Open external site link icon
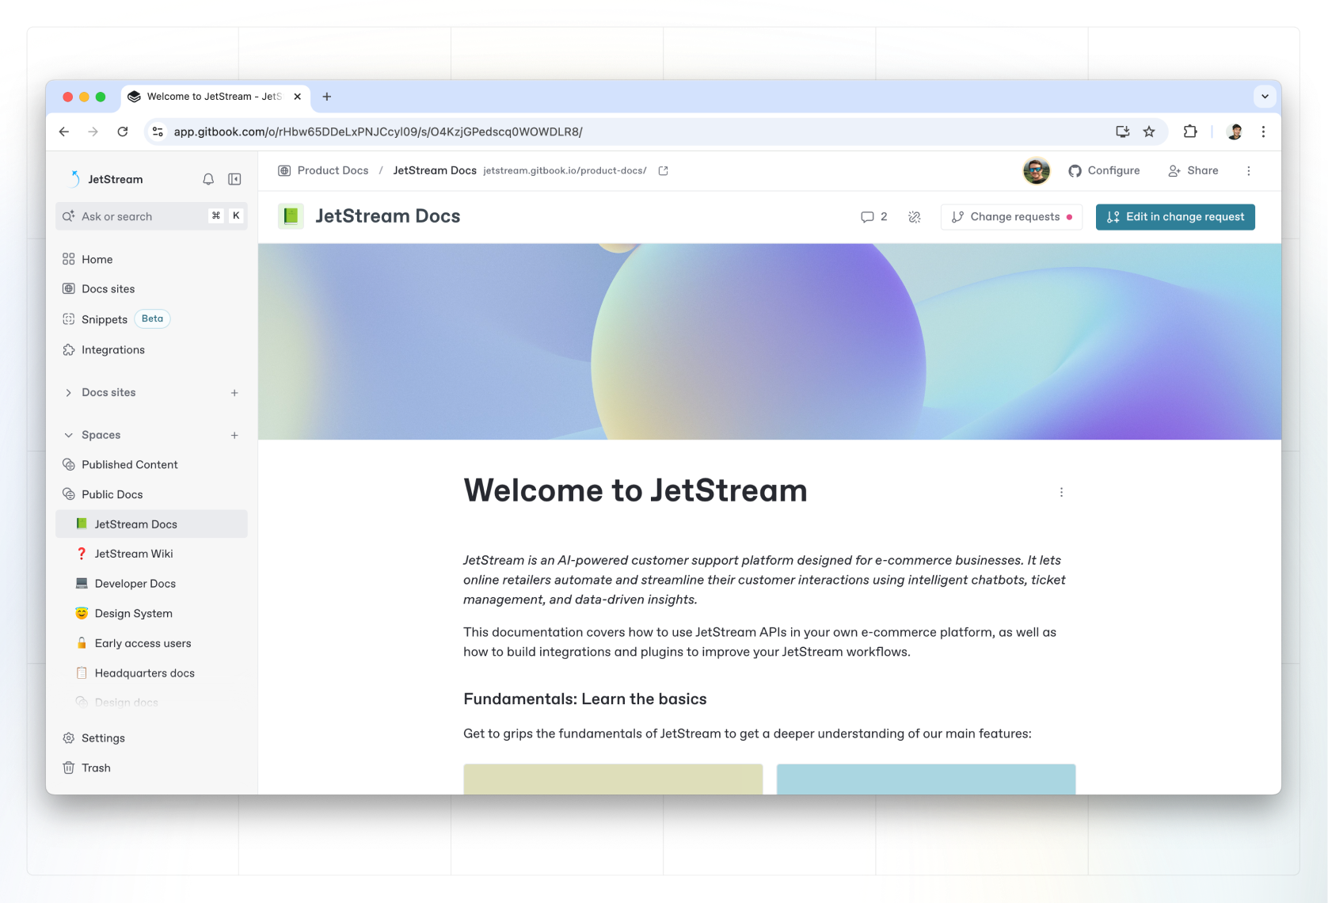 pos(664,171)
